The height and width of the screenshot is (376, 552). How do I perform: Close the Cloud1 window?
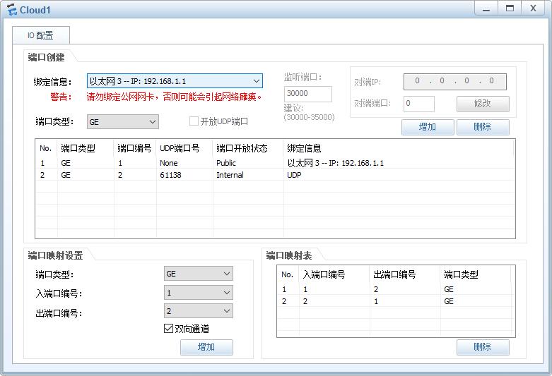click(x=533, y=8)
